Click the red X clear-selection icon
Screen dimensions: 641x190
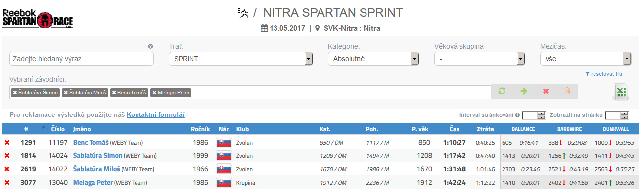546,91
